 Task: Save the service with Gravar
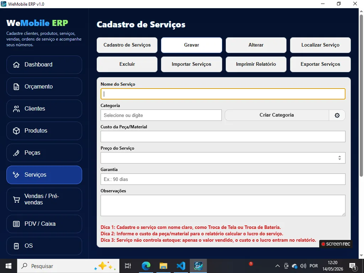click(x=192, y=45)
